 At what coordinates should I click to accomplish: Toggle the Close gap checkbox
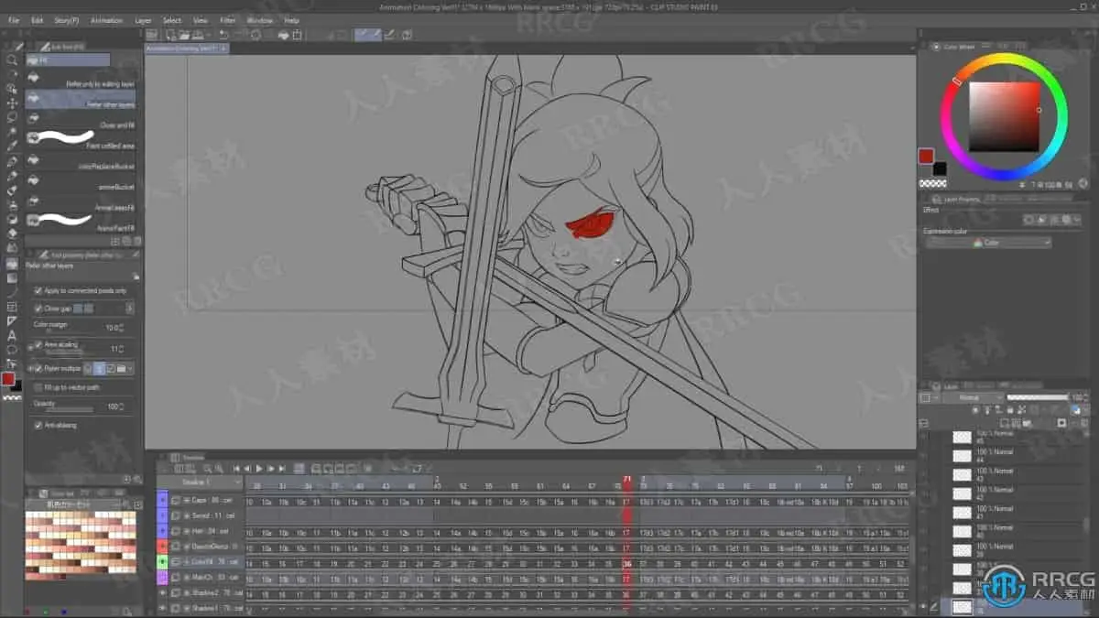click(38, 309)
